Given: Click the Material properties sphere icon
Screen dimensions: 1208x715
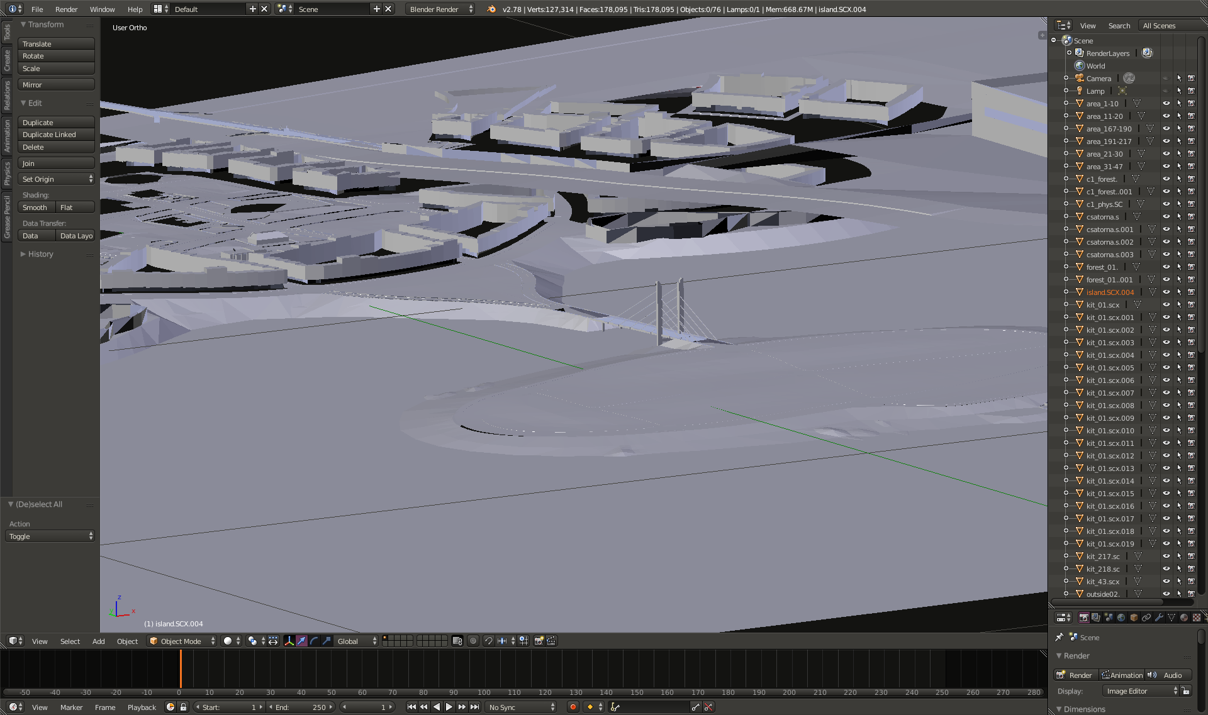Looking at the screenshot, I should [1184, 618].
